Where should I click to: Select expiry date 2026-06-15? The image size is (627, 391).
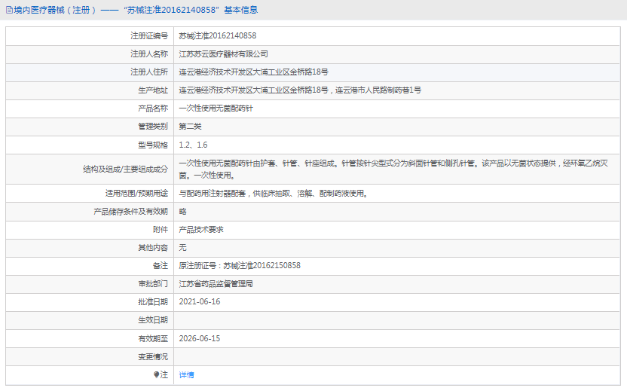coord(200,338)
